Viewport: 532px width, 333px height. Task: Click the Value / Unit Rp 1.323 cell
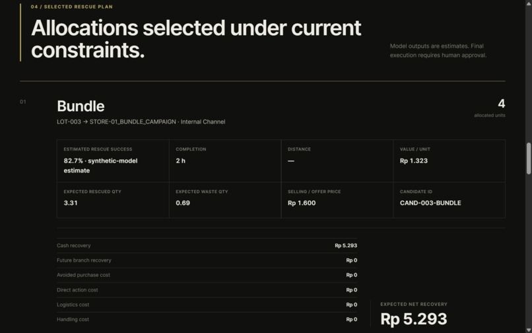tap(449, 161)
